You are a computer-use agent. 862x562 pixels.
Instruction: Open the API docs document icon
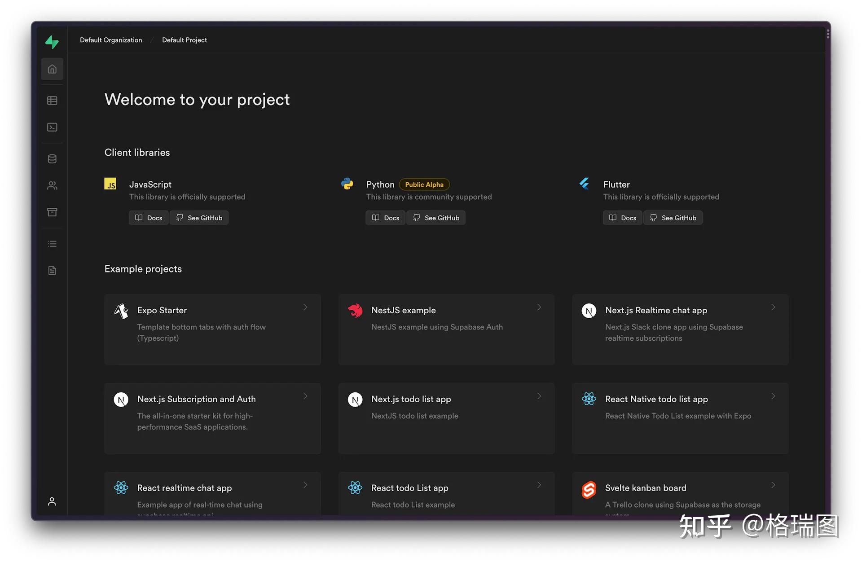(x=52, y=270)
